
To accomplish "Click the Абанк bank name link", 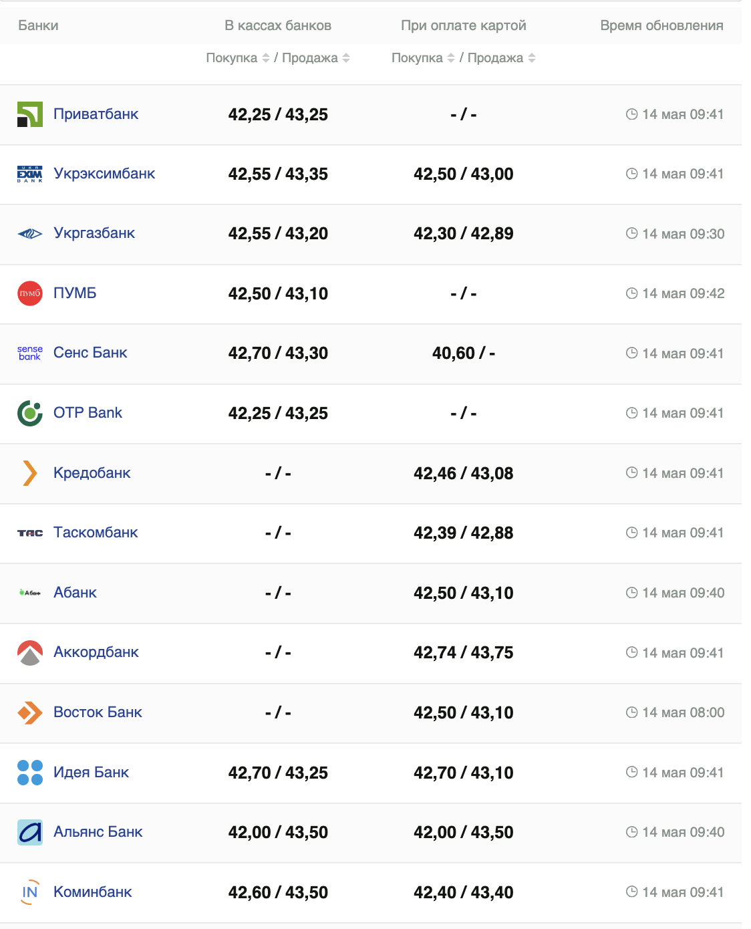I will pos(75,593).
